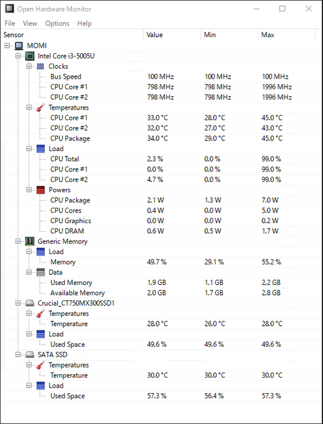Click the Clocks waveform icon
Image resolution: width=323 pixels, height=424 pixels.
point(40,67)
